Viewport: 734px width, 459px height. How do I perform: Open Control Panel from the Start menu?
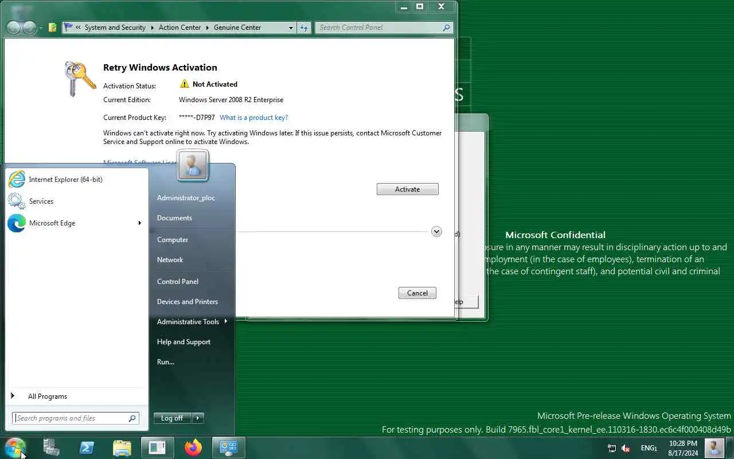(178, 281)
